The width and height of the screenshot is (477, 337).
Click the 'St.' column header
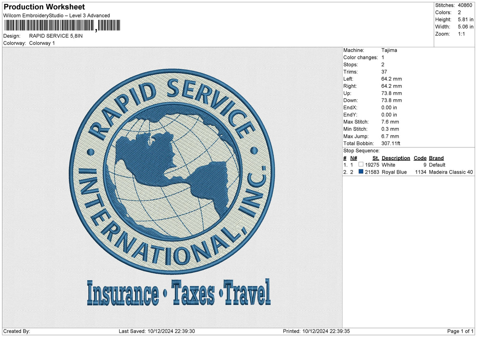[376, 158]
